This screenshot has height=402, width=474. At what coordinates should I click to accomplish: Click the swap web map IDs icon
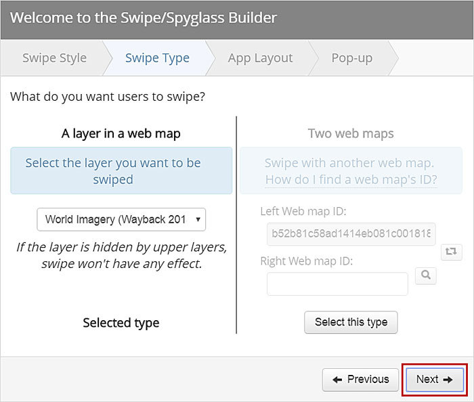coord(451,252)
